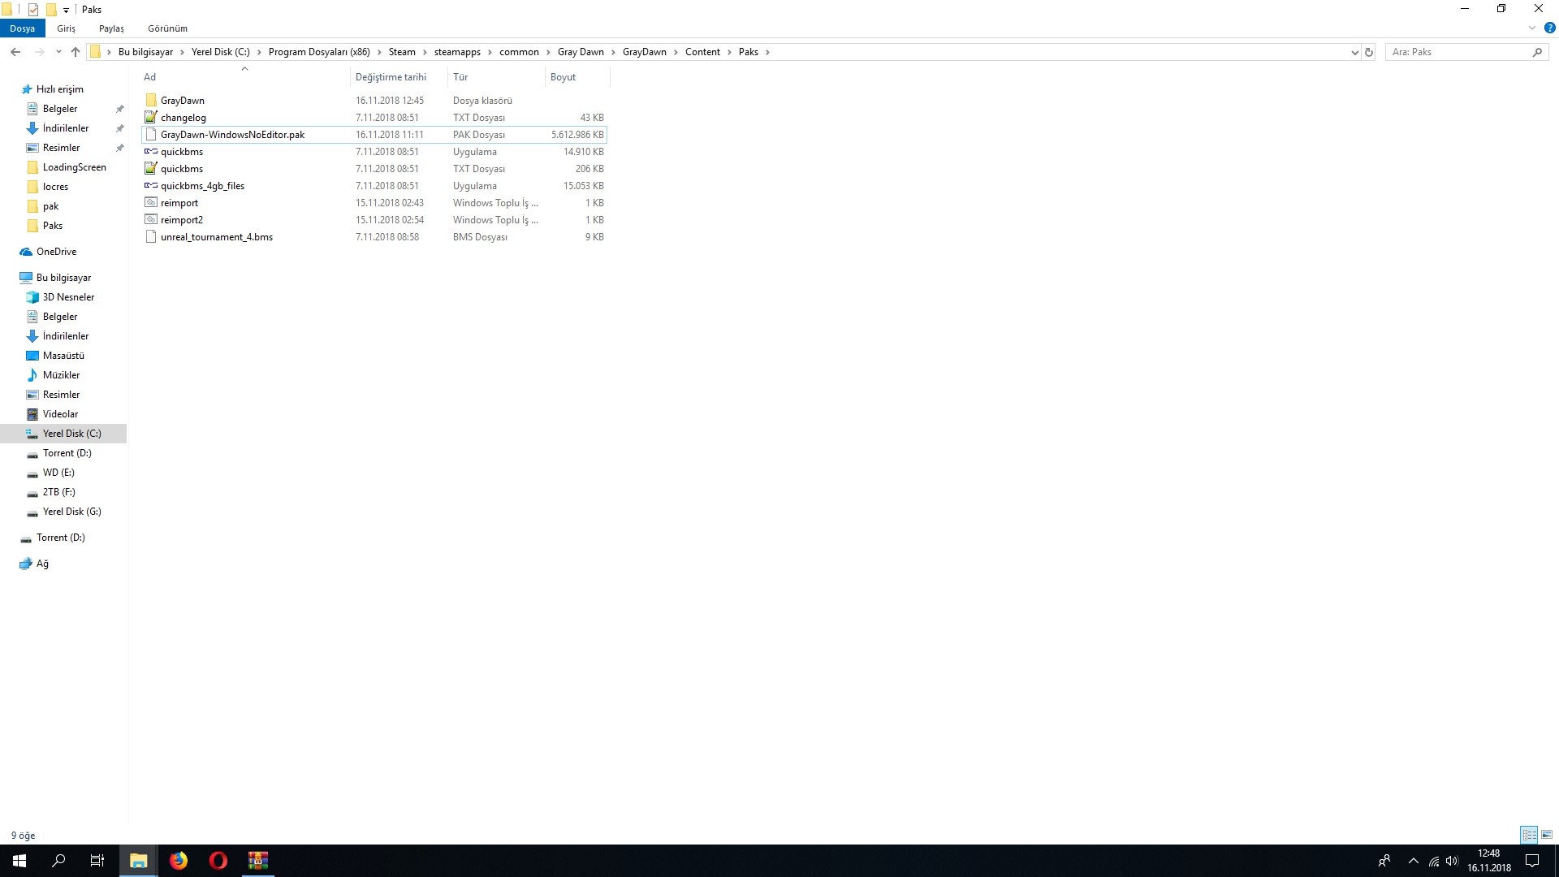Open Ağ network in the sidebar
Screen dimensions: 1559x877
[42, 564]
